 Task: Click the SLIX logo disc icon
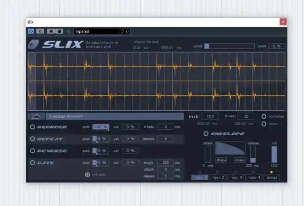(33, 44)
